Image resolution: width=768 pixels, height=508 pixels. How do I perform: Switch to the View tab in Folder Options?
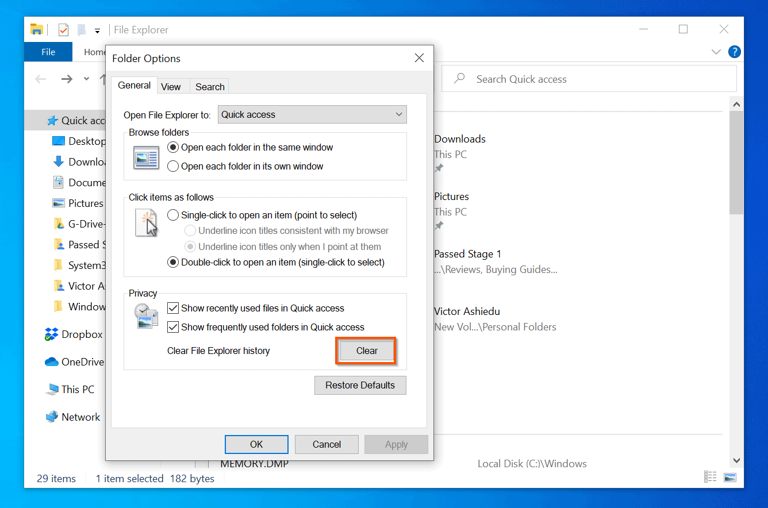(172, 86)
